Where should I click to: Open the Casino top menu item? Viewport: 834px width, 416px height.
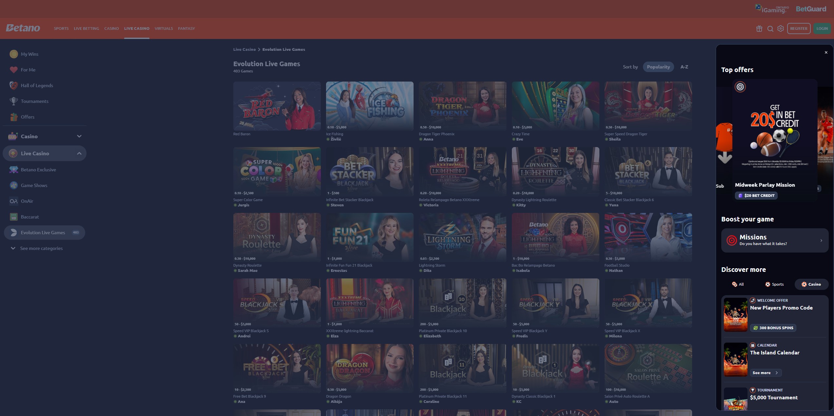point(111,28)
